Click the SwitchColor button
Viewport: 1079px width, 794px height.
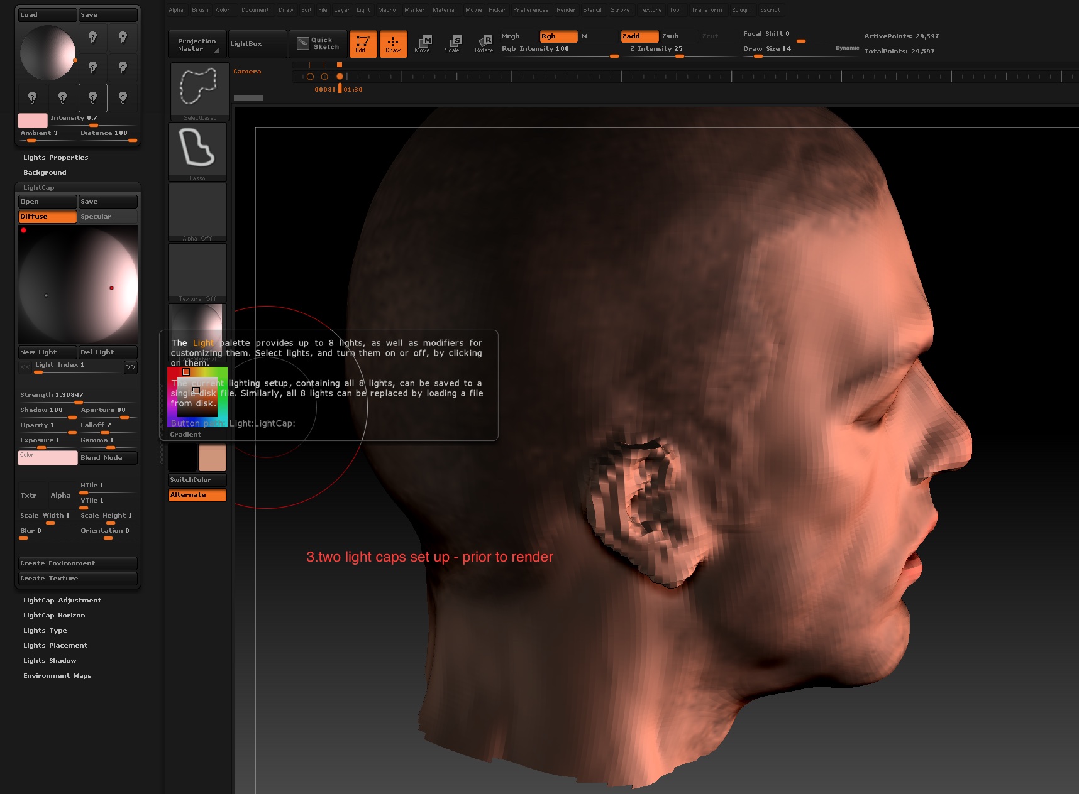pos(197,480)
